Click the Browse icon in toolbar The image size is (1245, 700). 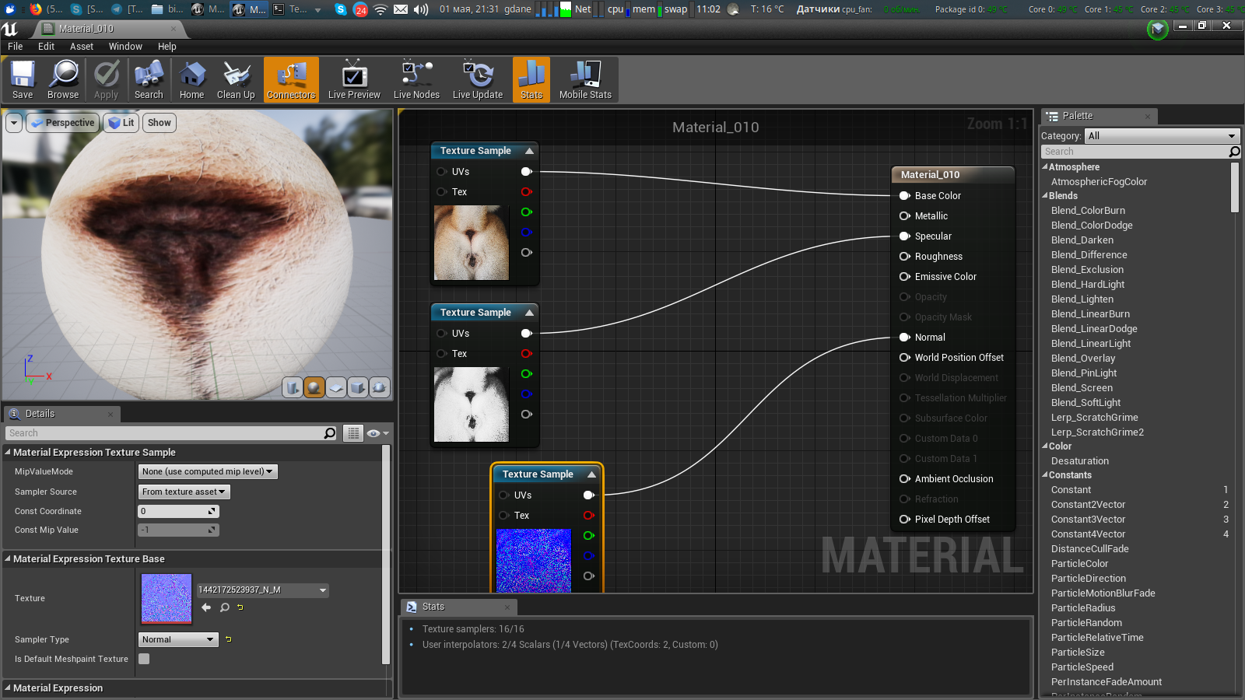63,79
